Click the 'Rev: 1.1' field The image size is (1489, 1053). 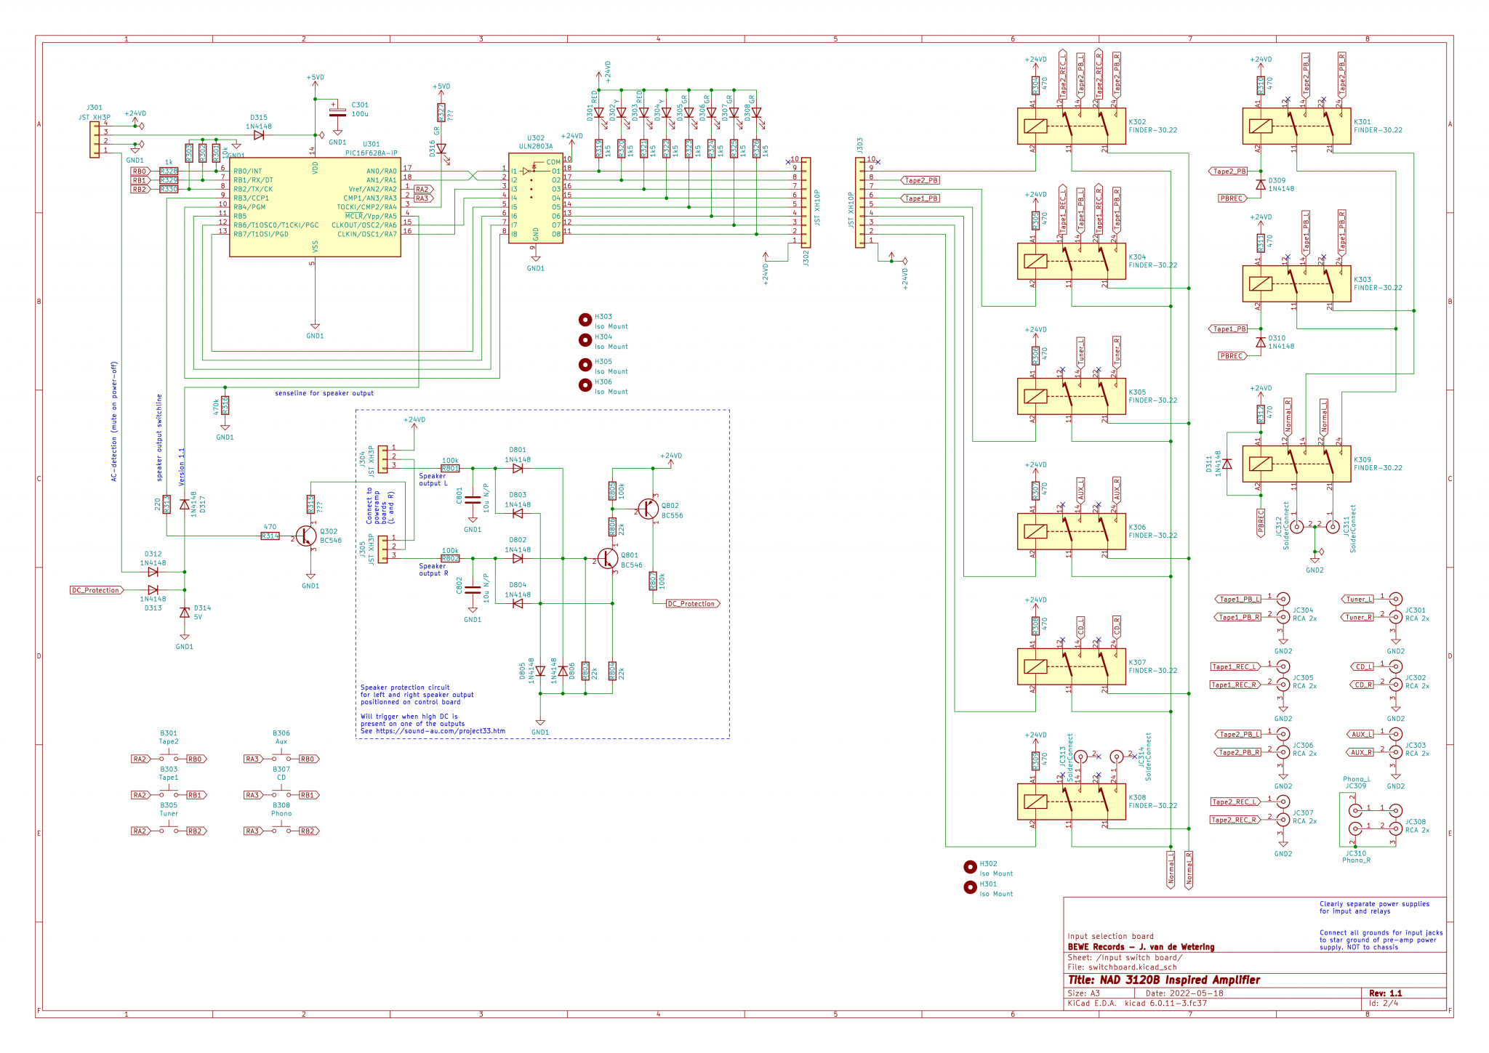(1385, 993)
